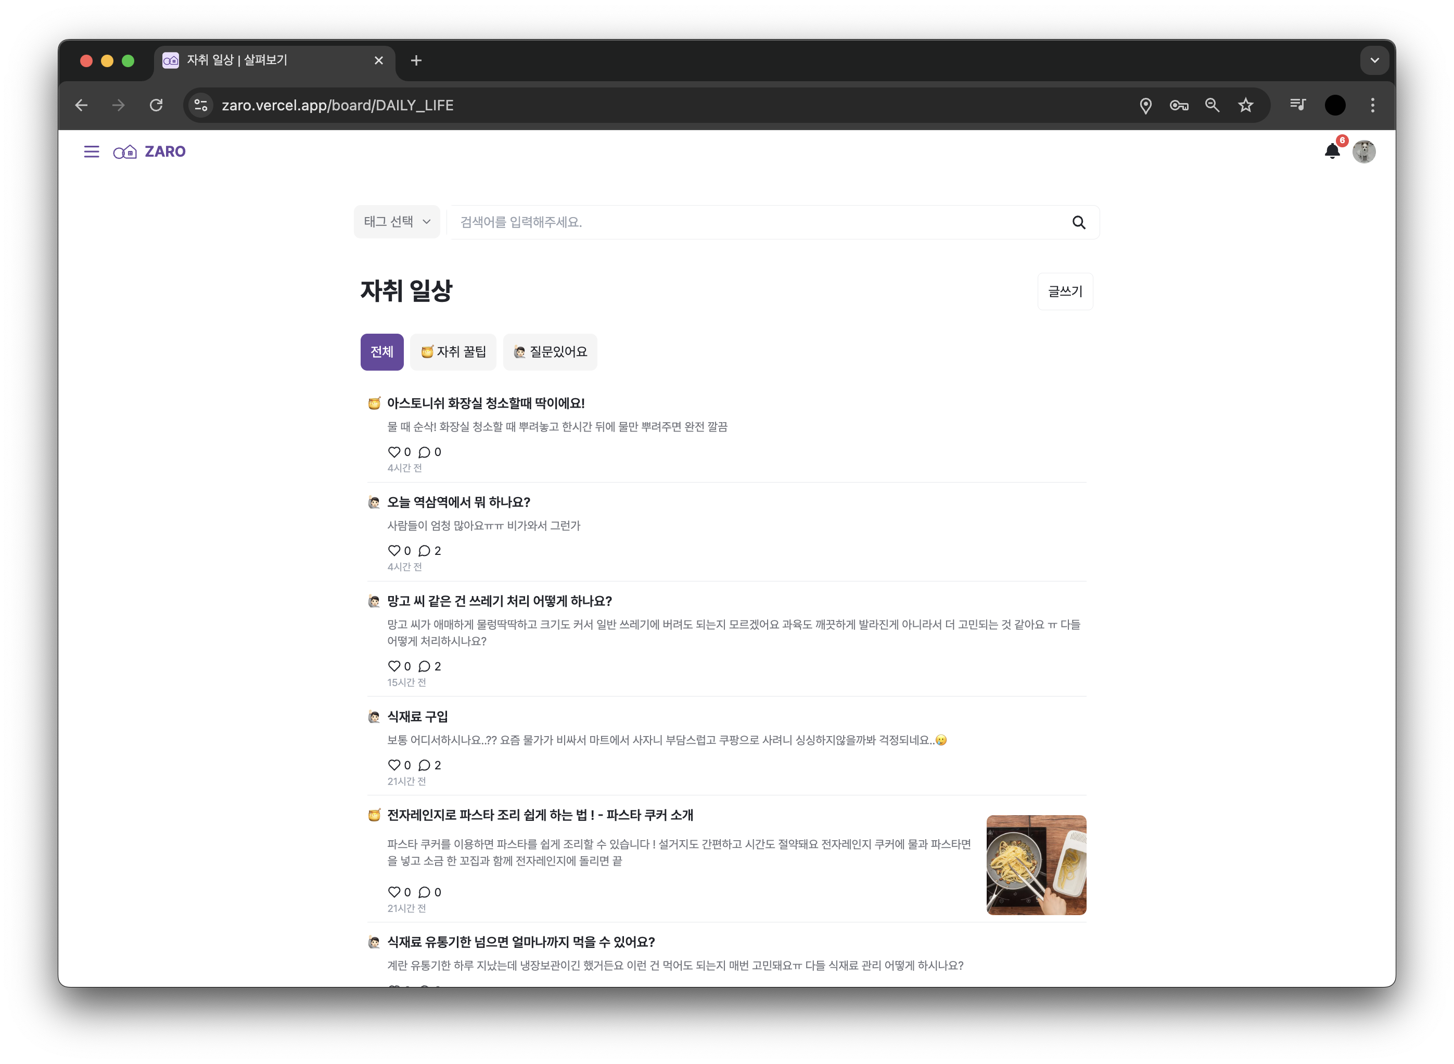Click the location permission icon
Screen dimensions: 1454x1064
1145,106
